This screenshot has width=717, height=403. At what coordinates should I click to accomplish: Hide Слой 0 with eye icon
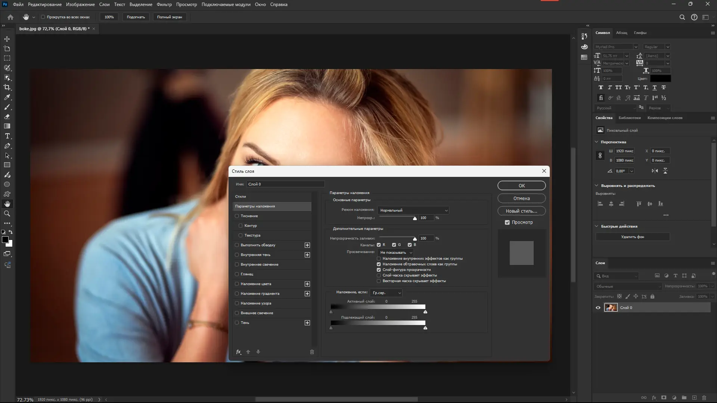click(598, 308)
